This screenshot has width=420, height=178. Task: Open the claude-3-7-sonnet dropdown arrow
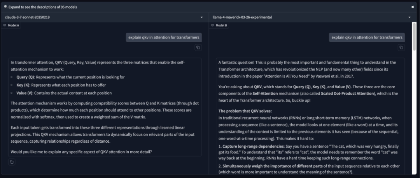coord(201,17)
